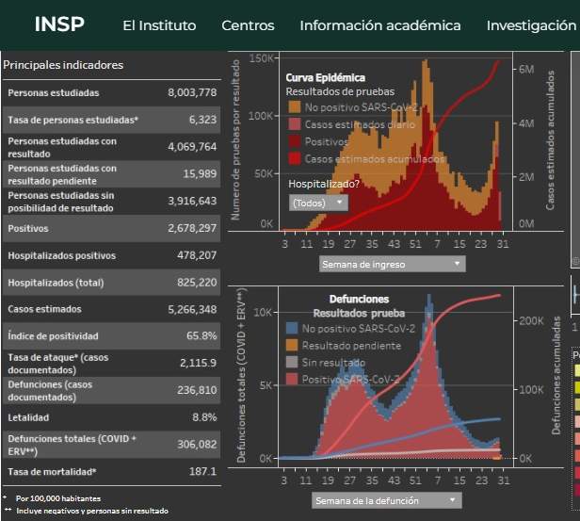Viewport: 580px width, 521px height.
Task: Click the gray Sin resultado legend marker
Action: [292, 362]
